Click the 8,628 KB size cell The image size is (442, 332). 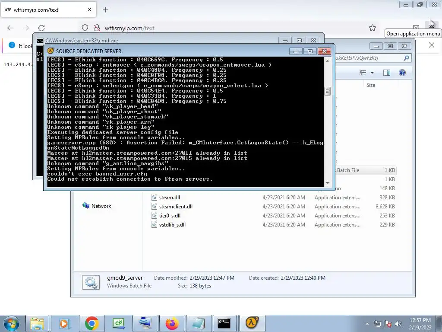point(385,206)
